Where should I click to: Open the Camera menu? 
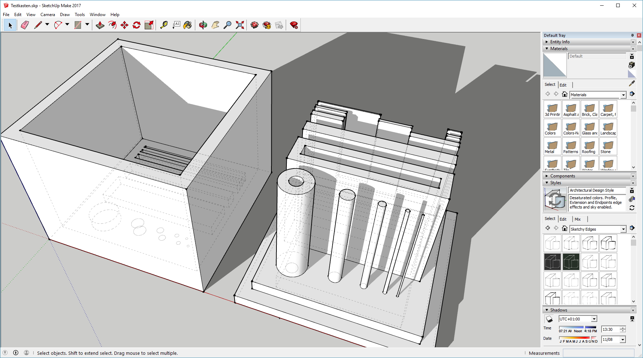48,15
